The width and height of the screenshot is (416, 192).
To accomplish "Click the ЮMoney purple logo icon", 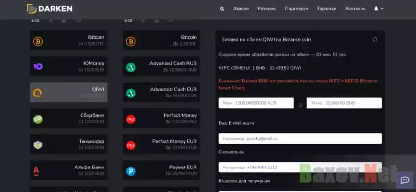I will (x=38, y=67).
